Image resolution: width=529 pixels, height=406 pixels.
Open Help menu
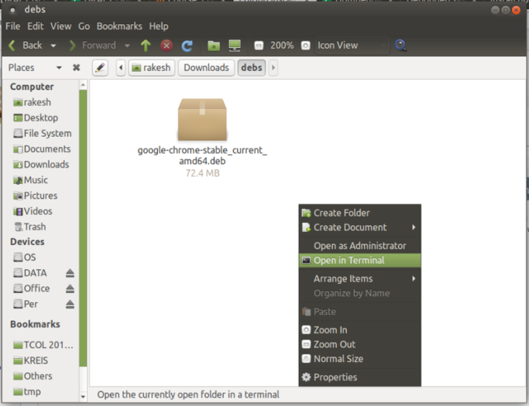[159, 26]
